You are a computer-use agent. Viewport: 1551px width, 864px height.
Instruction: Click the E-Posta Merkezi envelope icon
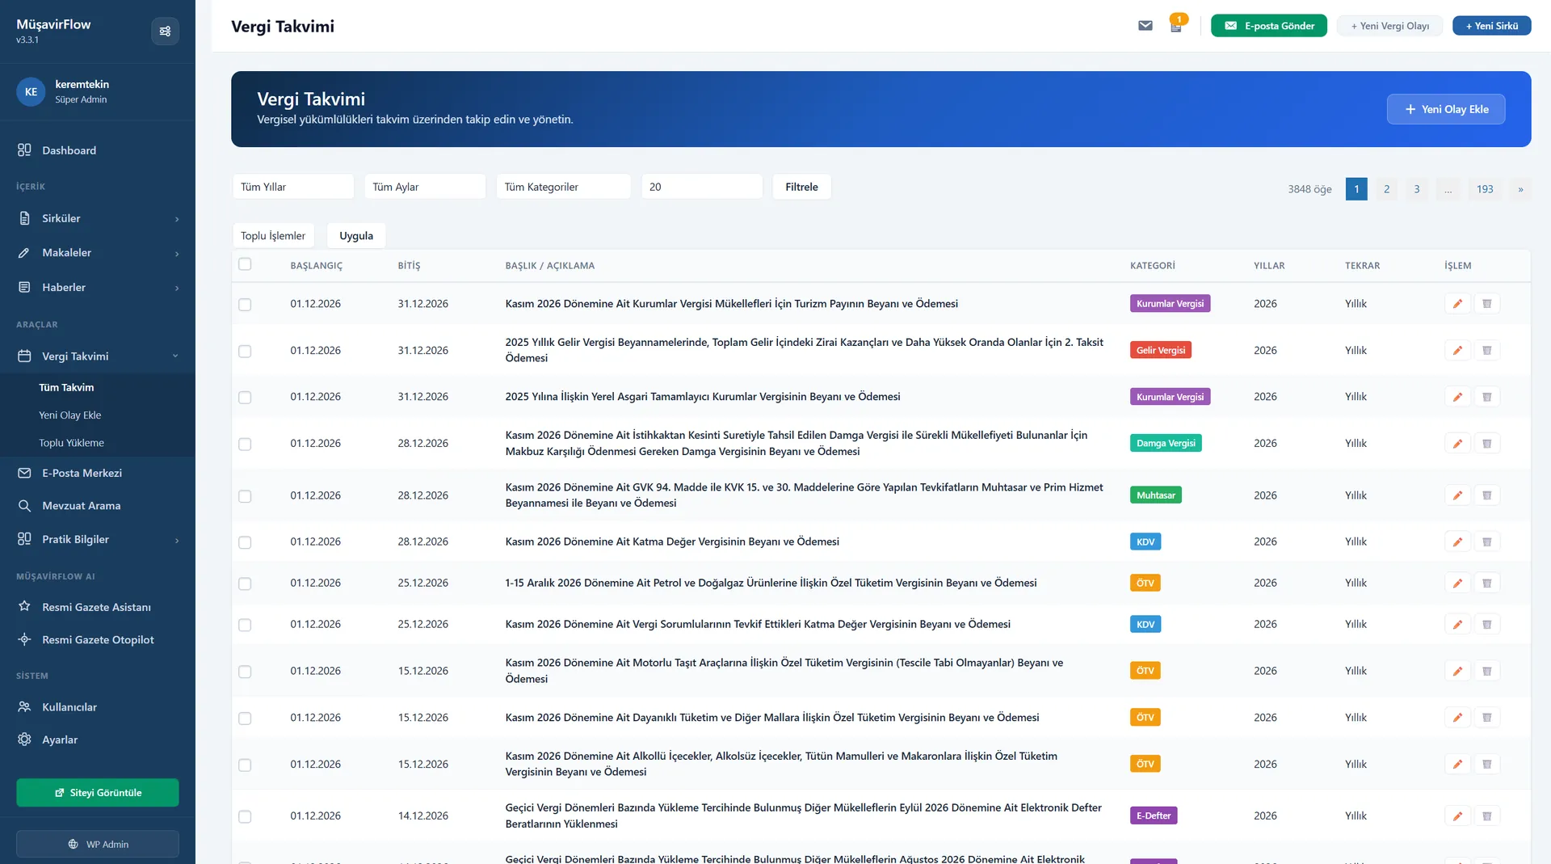coord(24,473)
